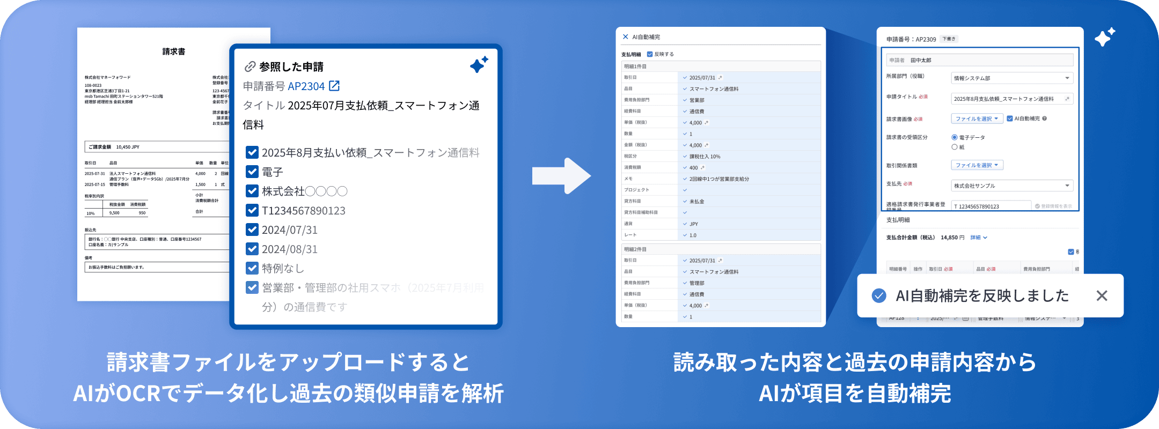Open the 所属部門 dropdown showing 情報システム部
The image size is (1159, 429).
coord(1011,78)
